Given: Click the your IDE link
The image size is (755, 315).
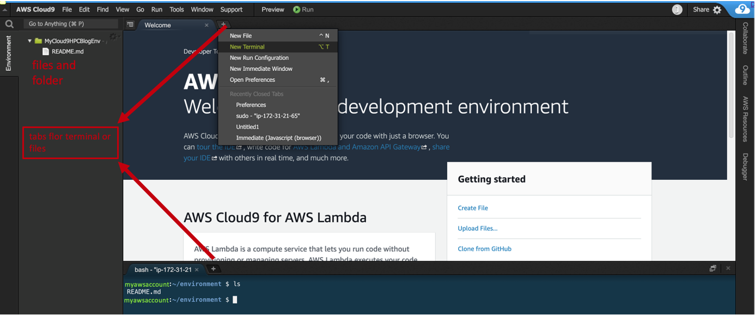Looking at the screenshot, I should click(197, 158).
